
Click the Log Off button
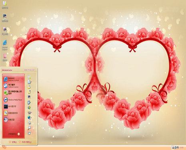point(13,142)
